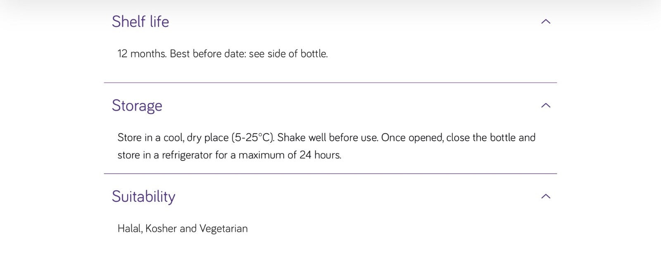Collapse the Shelf life section chevron
Screen dimensions: 661x257
[546, 21]
